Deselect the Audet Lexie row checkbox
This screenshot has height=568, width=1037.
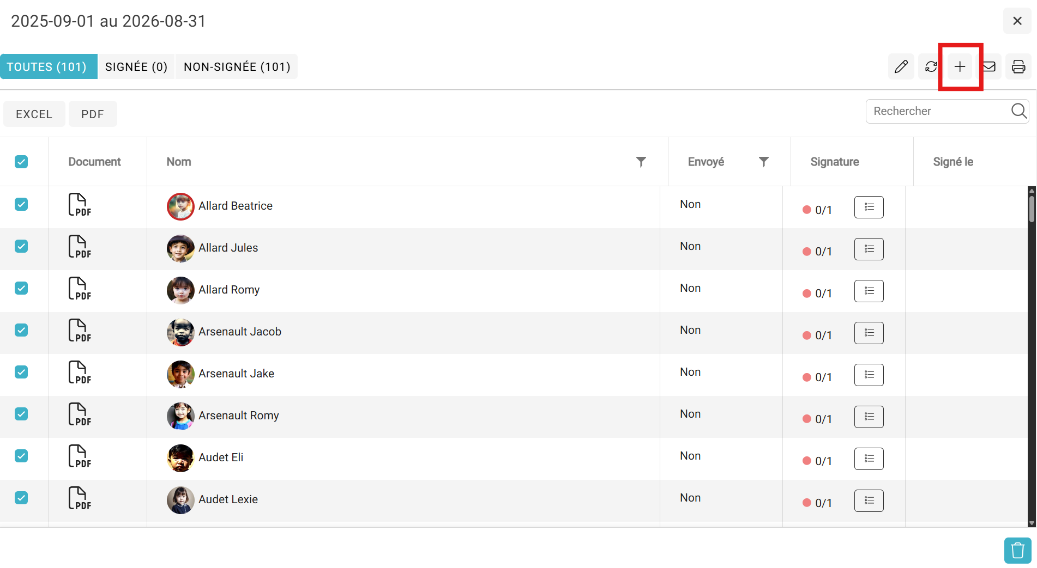coord(21,498)
